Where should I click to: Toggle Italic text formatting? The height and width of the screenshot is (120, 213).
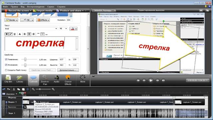tap(11, 34)
